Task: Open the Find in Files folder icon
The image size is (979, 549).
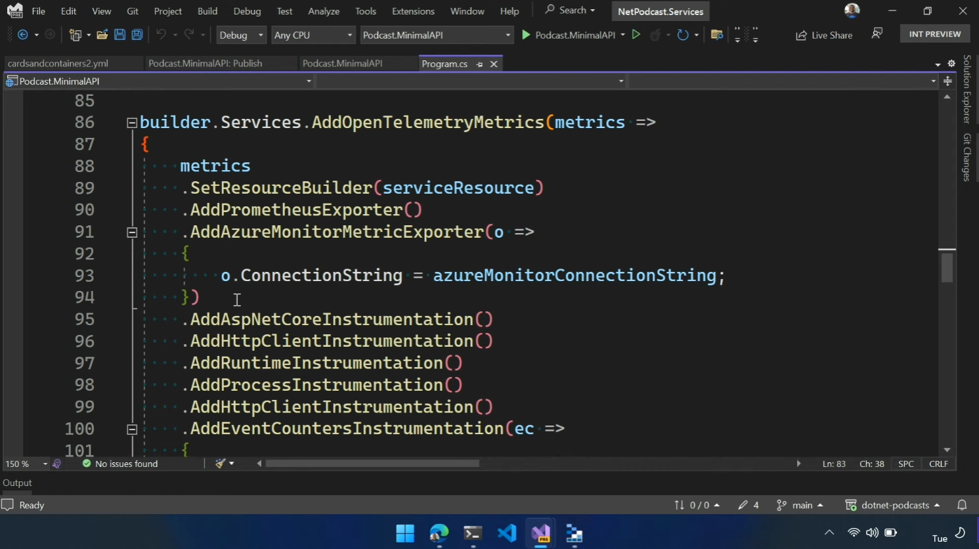Action: tap(717, 35)
